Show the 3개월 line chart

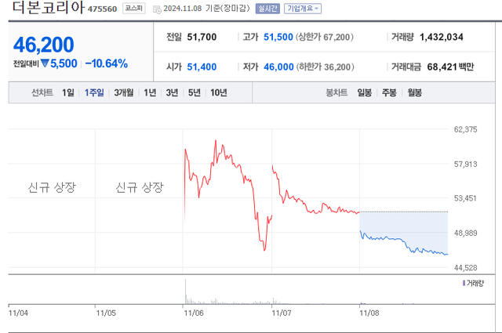(x=123, y=92)
